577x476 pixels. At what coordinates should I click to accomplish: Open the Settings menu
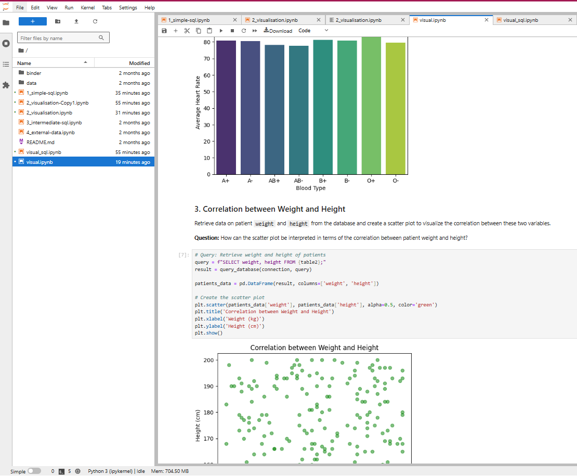tap(128, 7)
